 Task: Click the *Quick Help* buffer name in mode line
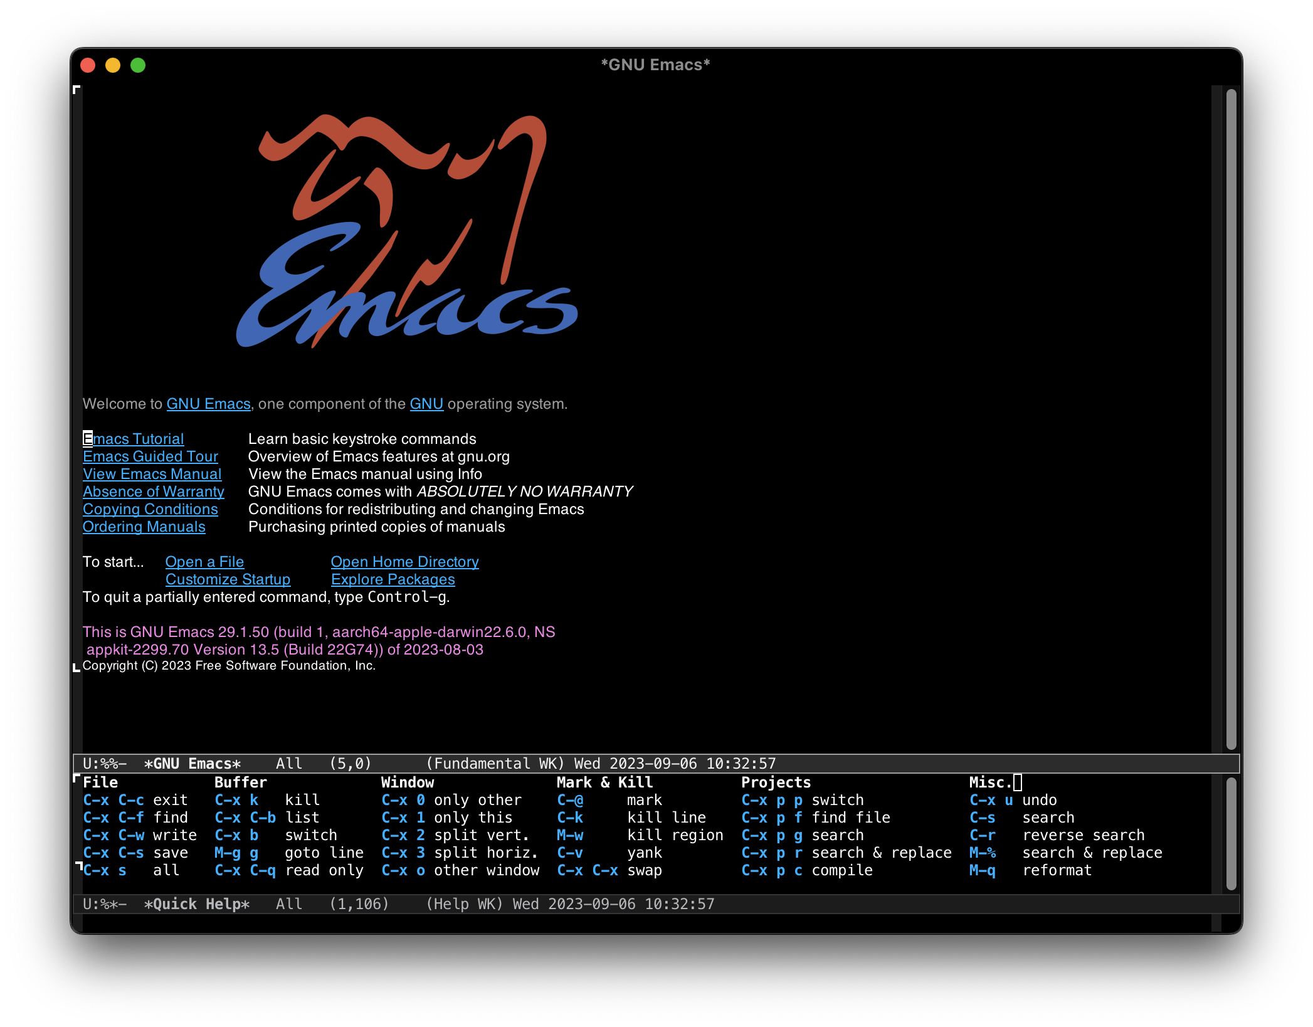(x=197, y=904)
